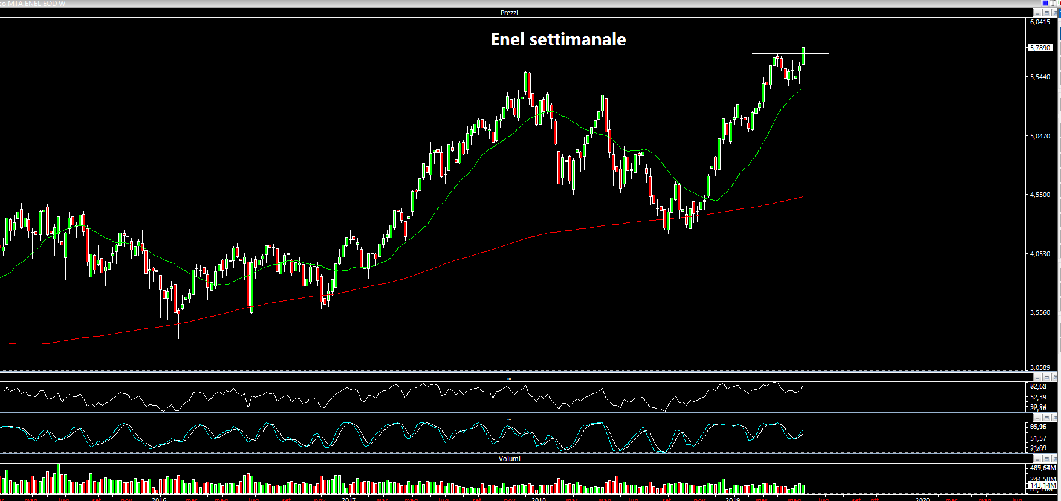Click the 2016 label on time axis
Viewport: 1061px width, 501px height.
pos(159,499)
